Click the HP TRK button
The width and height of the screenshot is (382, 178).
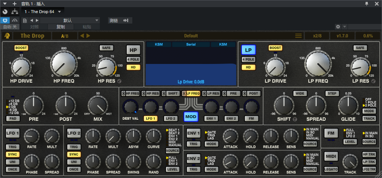click(369, 154)
